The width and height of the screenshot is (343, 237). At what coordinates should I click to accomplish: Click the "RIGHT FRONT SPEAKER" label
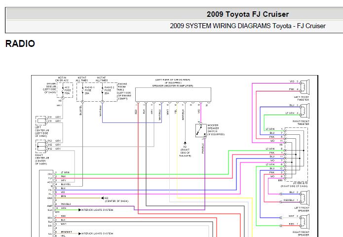301,234
